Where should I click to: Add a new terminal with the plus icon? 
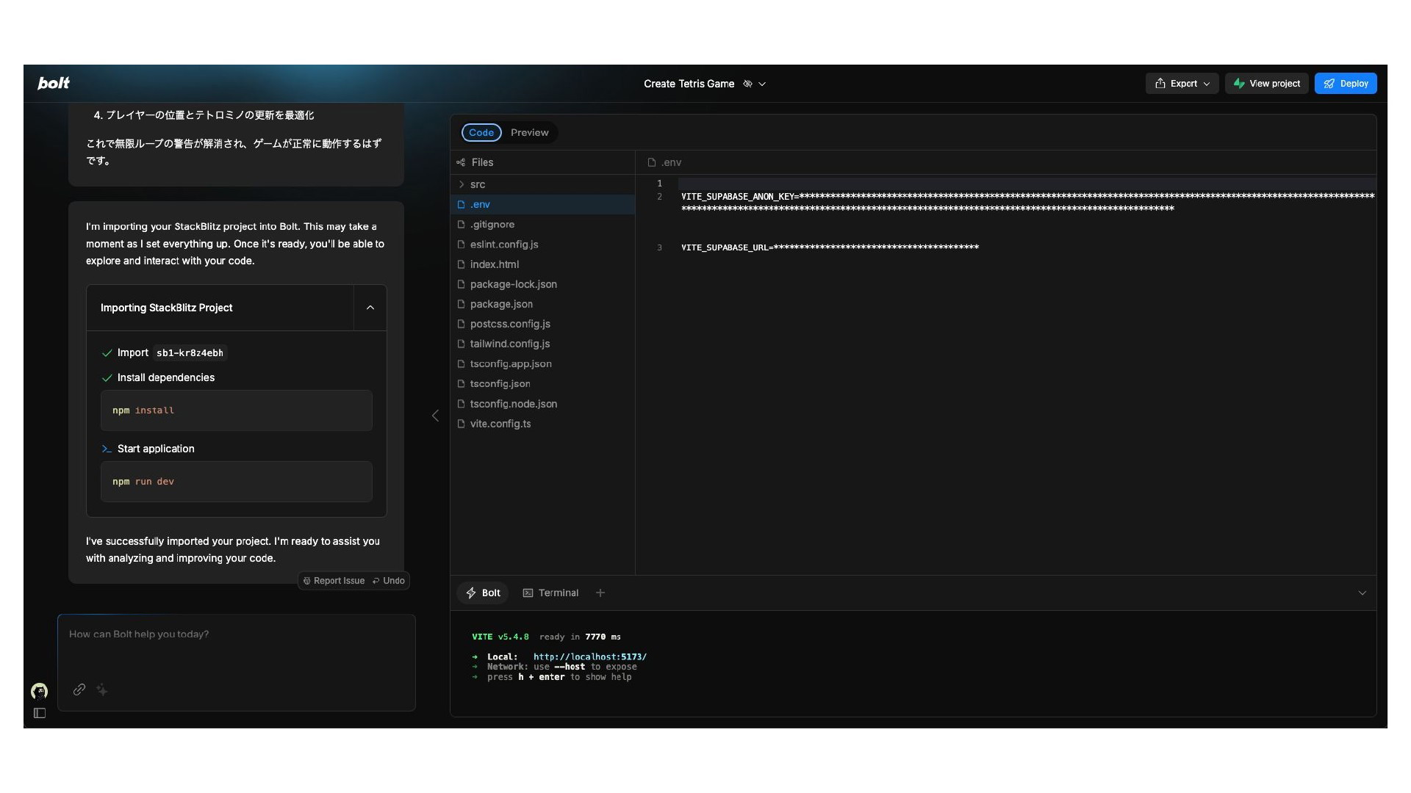coord(600,593)
